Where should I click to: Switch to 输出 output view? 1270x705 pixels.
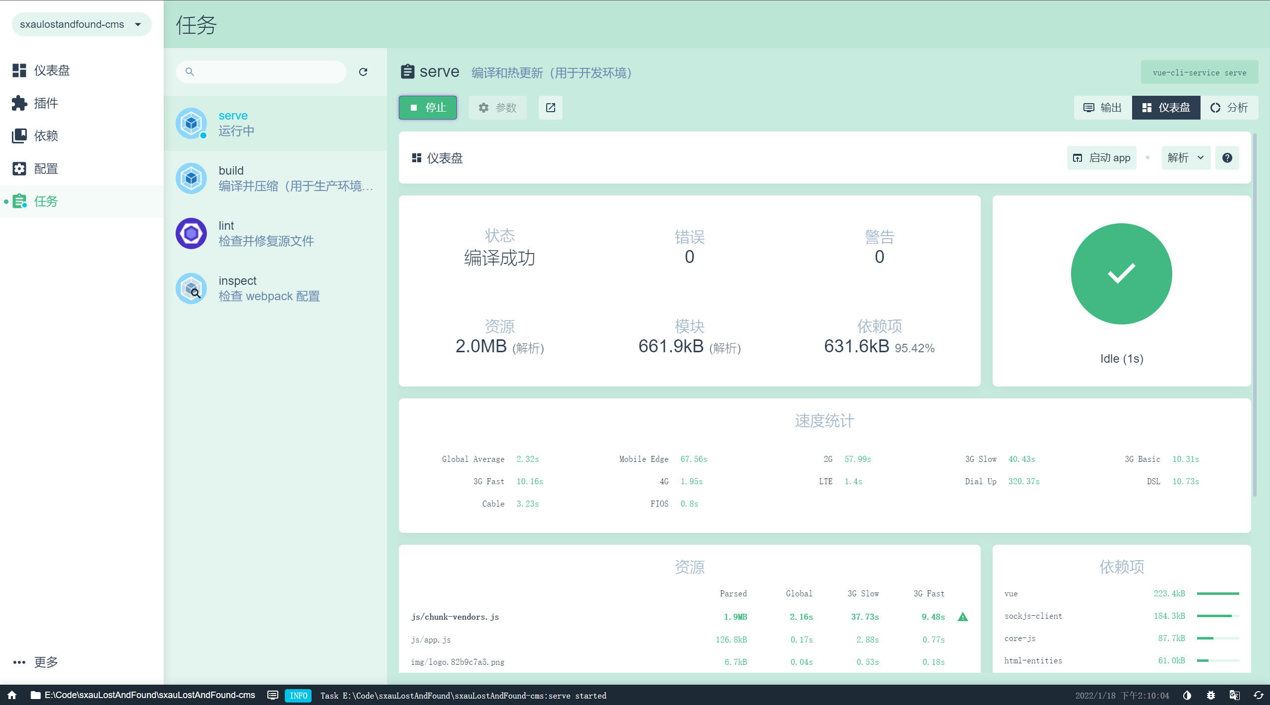pos(1102,108)
